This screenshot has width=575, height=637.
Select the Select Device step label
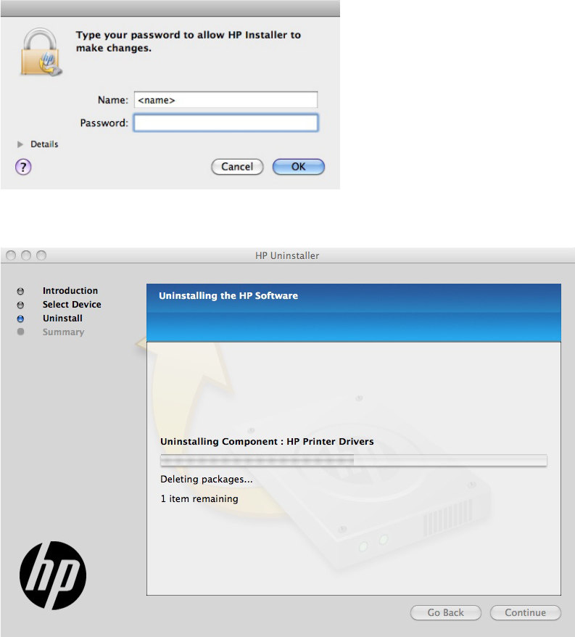[x=72, y=305]
